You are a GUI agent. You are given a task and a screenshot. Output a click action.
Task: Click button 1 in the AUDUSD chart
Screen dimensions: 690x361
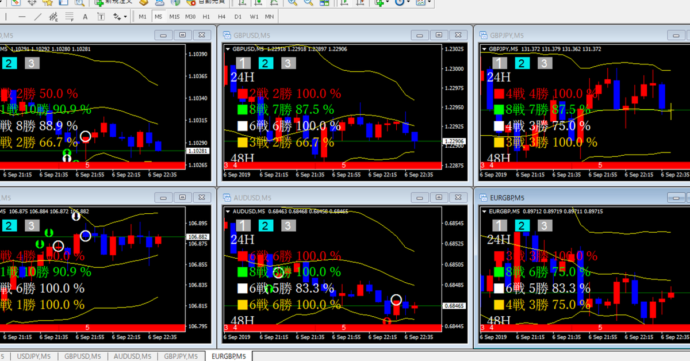[x=244, y=226]
